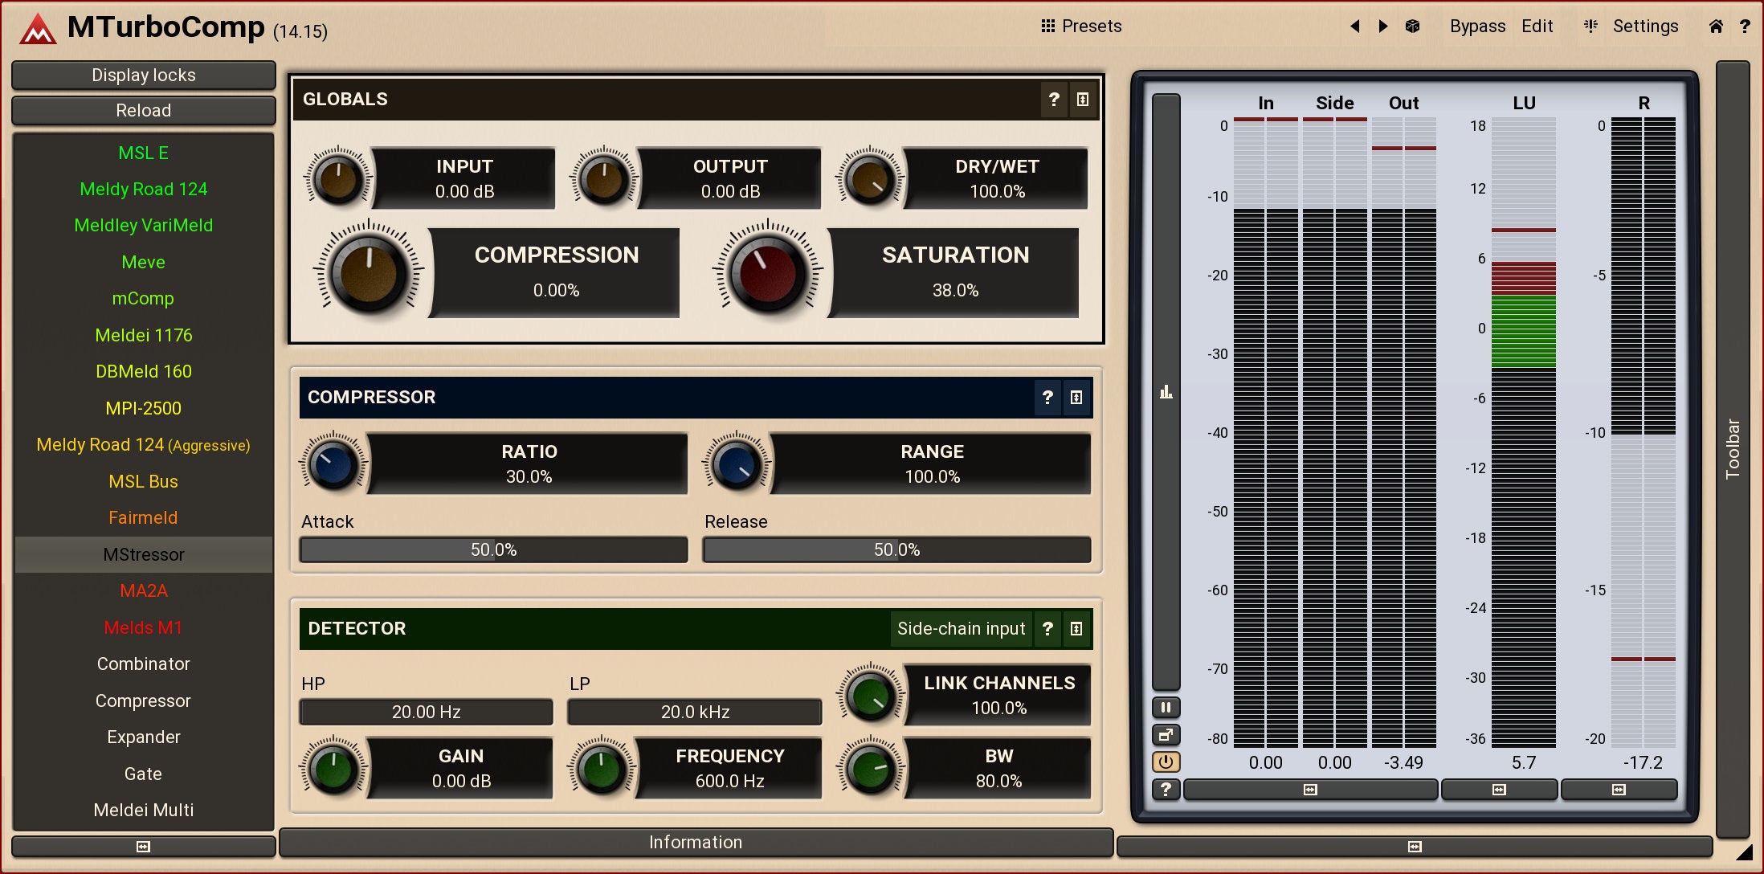Open Globals panel help question mark

point(1054,100)
